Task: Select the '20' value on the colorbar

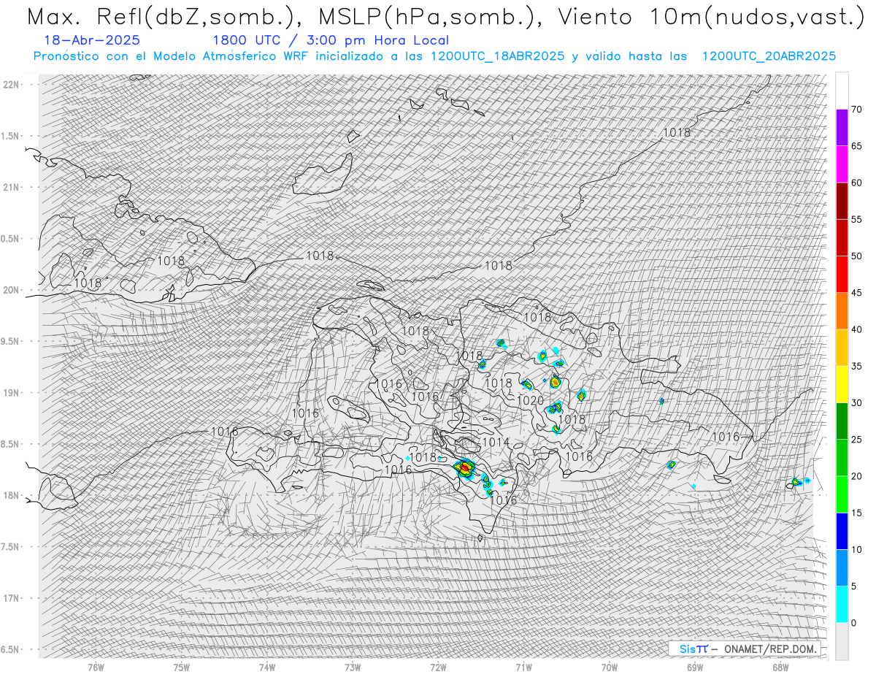Action: click(856, 476)
